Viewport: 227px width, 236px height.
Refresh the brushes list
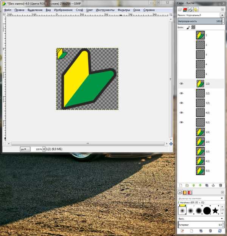[x=220, y=231]
